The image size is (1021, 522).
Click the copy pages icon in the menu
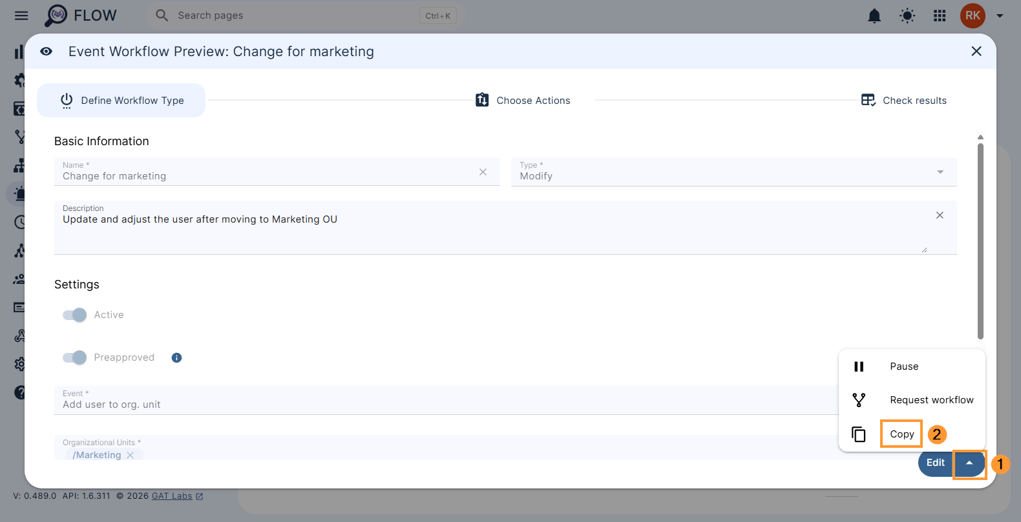click(x=859, y=434)
